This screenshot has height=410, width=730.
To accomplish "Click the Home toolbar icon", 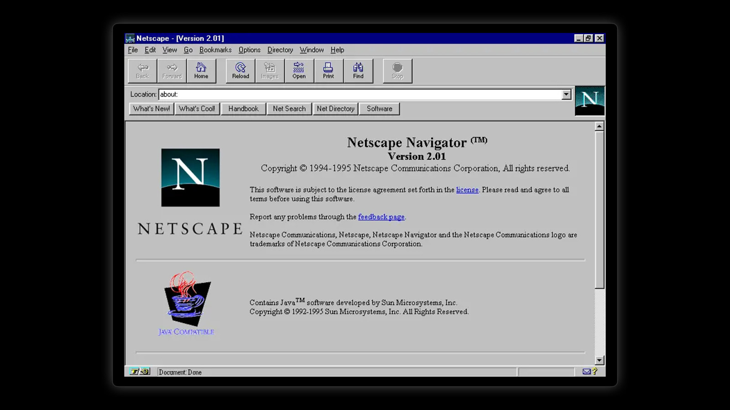I will coord(201,71).
